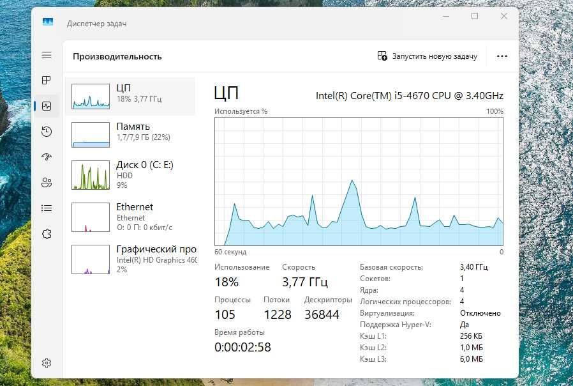Viewport: 573px width, 386px height.
Task: Click the threads count '1228'
Action: (x=278, y=314)
